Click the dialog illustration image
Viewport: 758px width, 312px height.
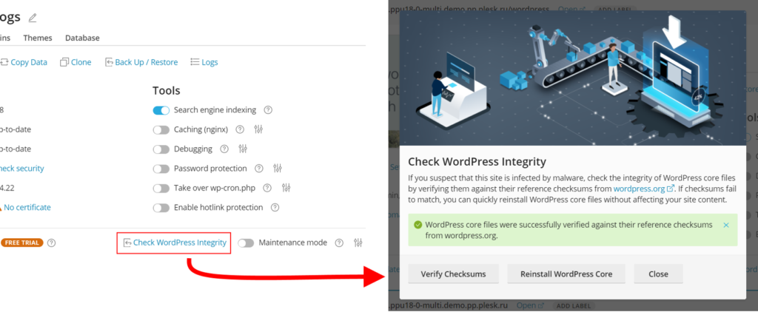tap(572, 78)
